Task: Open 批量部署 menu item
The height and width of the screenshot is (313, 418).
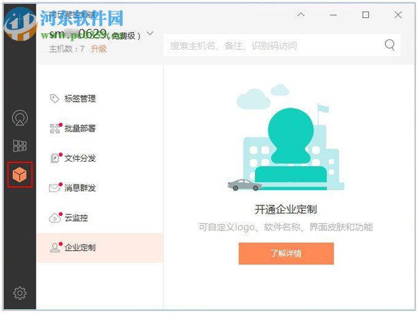Action: click(100, 129)
